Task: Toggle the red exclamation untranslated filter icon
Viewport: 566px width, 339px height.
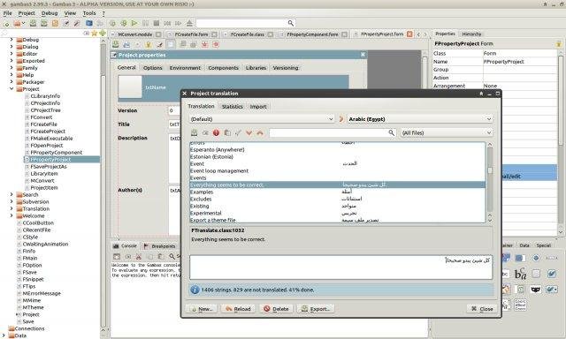Action: [216, 132]
